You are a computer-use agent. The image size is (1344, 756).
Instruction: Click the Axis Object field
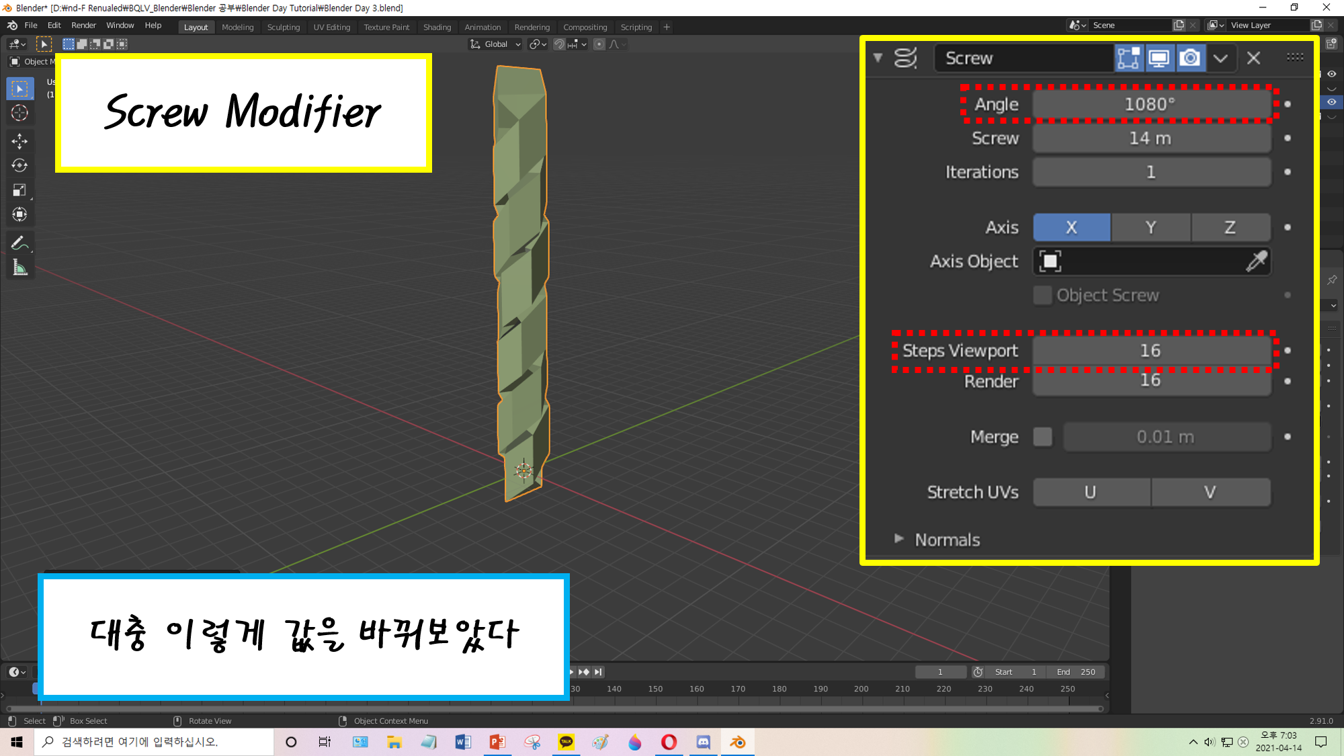point(1151,261)
